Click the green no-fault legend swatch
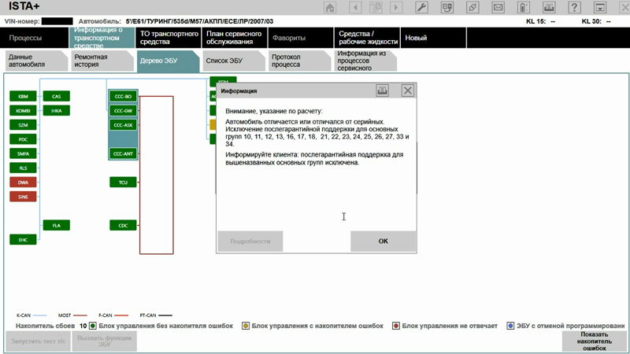This screenshot has height=354, width=630. pyautogui.click(x=93, y=325)
